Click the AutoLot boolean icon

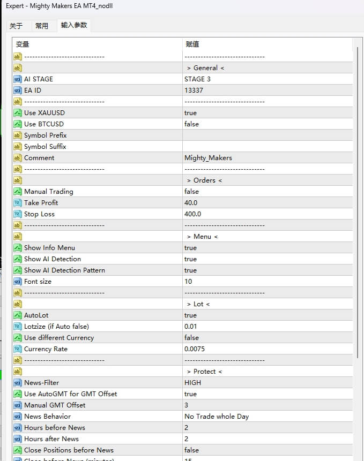pos(18,315)
